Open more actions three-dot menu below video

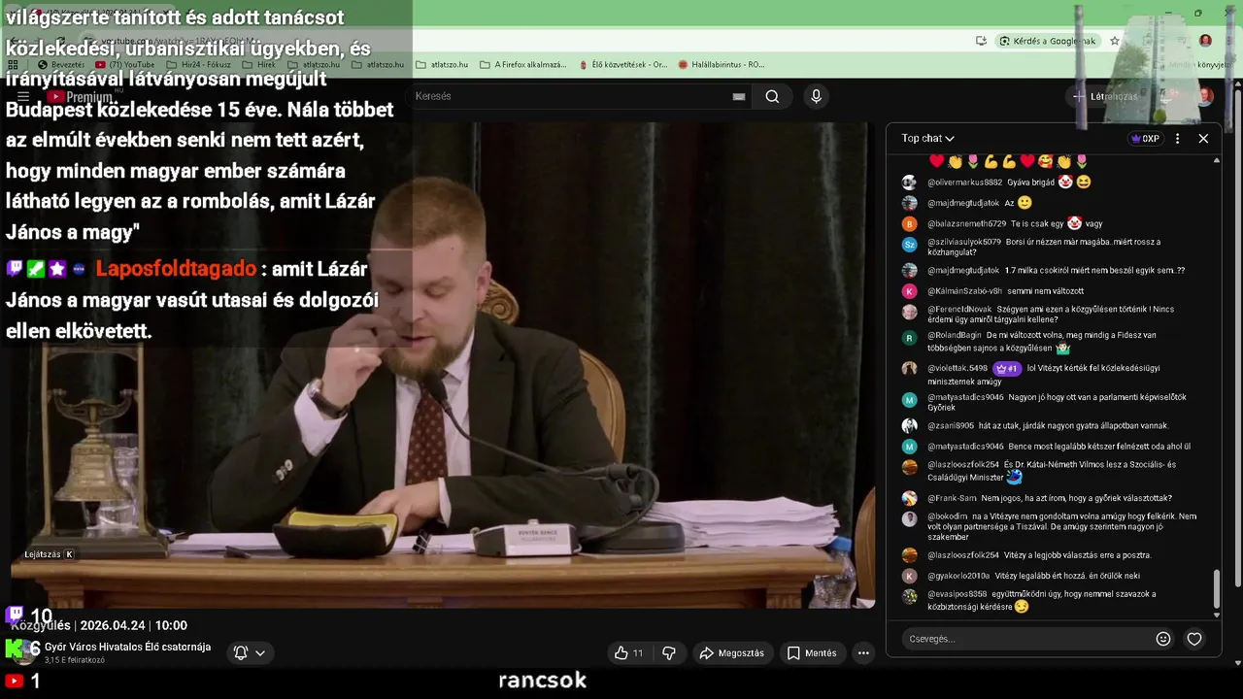coord(863,653)
